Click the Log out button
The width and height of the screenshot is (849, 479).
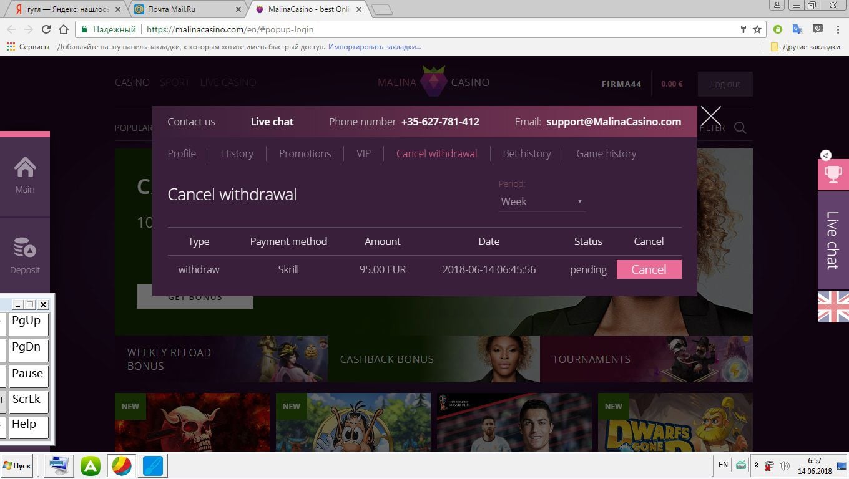tap(725, 84)
